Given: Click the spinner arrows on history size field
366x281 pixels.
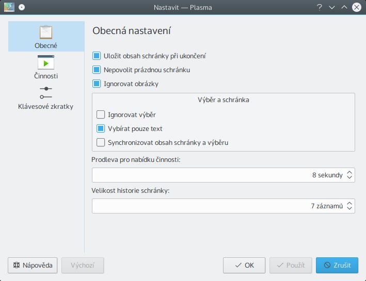Looking at the screenshot, I should pyautogui.click(x=350, y=206).
